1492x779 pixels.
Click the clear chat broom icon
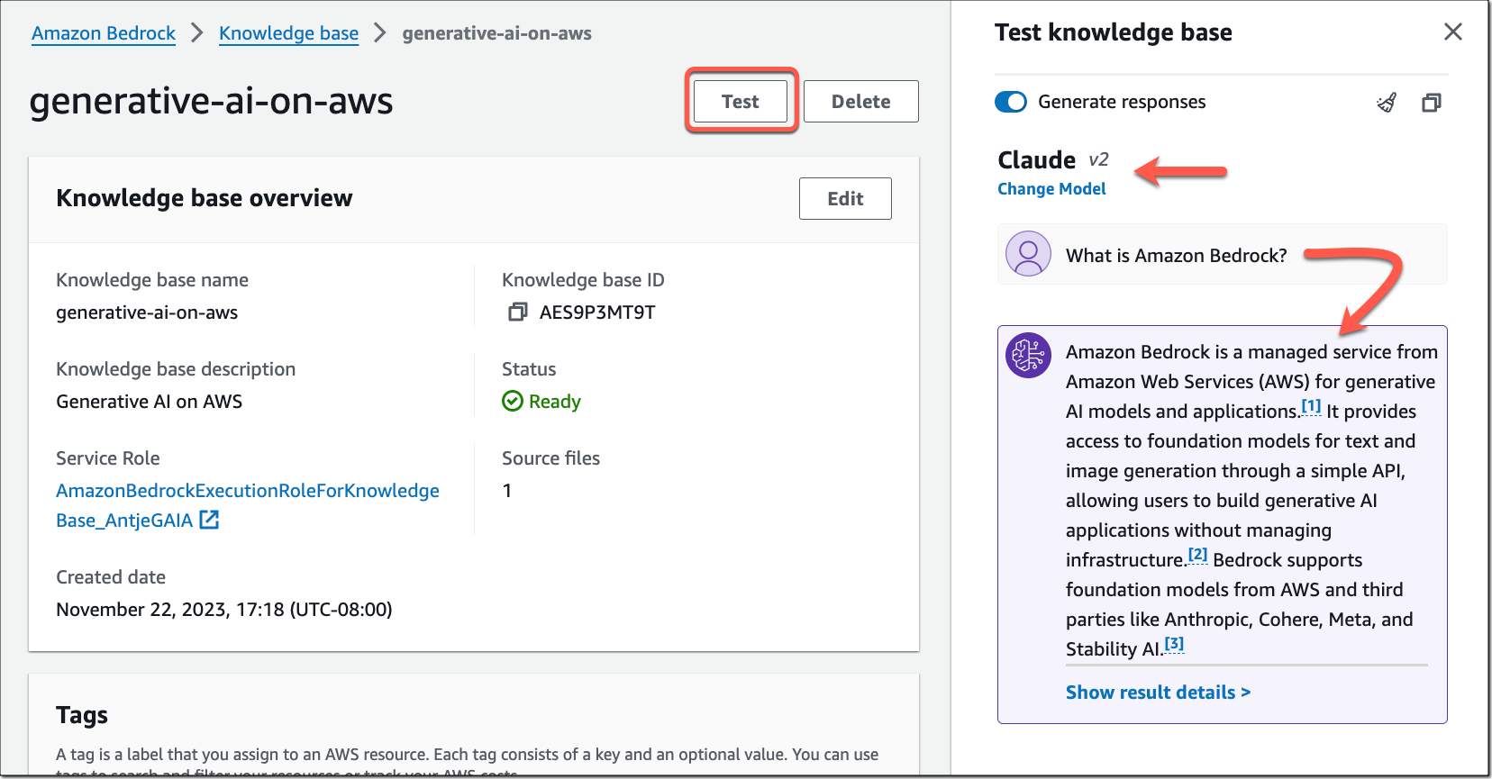(x=1387, y=103)
